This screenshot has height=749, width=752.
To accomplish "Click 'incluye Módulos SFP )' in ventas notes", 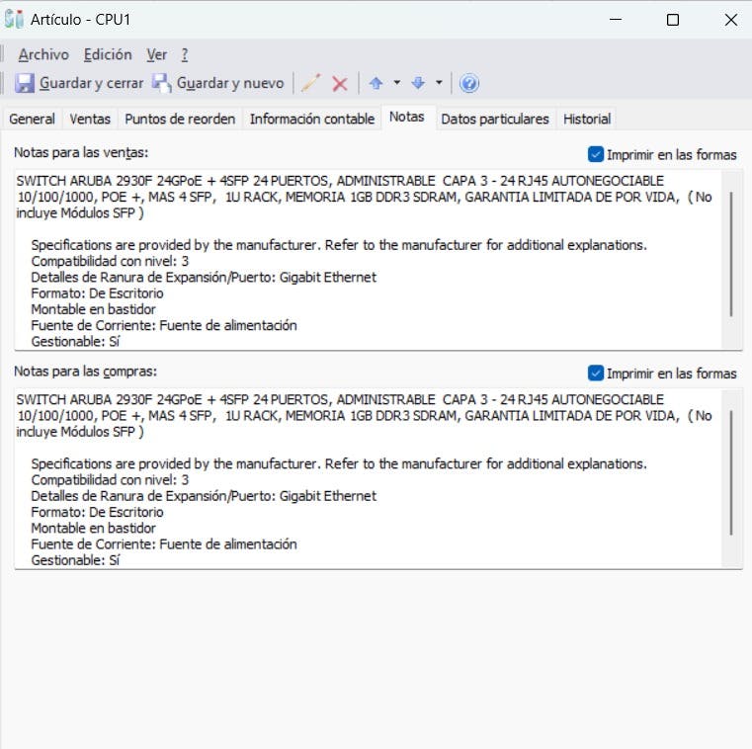I will coord(80,212).
